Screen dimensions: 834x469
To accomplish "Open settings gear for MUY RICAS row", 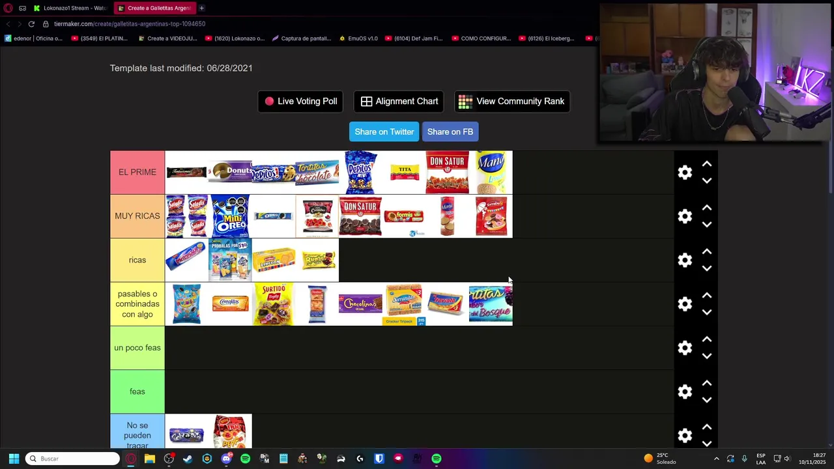I will click(685, 216).
